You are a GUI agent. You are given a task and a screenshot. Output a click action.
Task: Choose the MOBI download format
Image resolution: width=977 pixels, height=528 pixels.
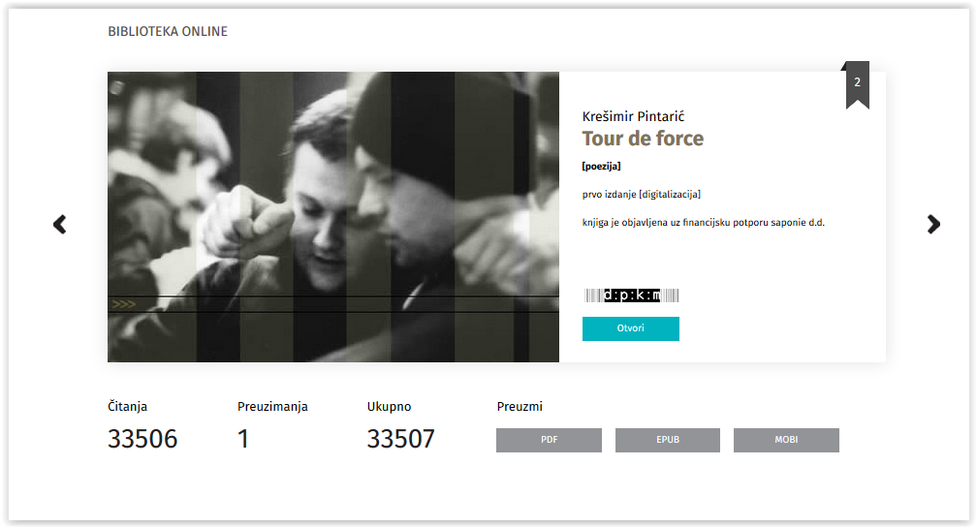pos(786,440)
